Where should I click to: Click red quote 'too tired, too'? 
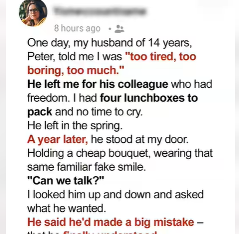click(161, 57)
